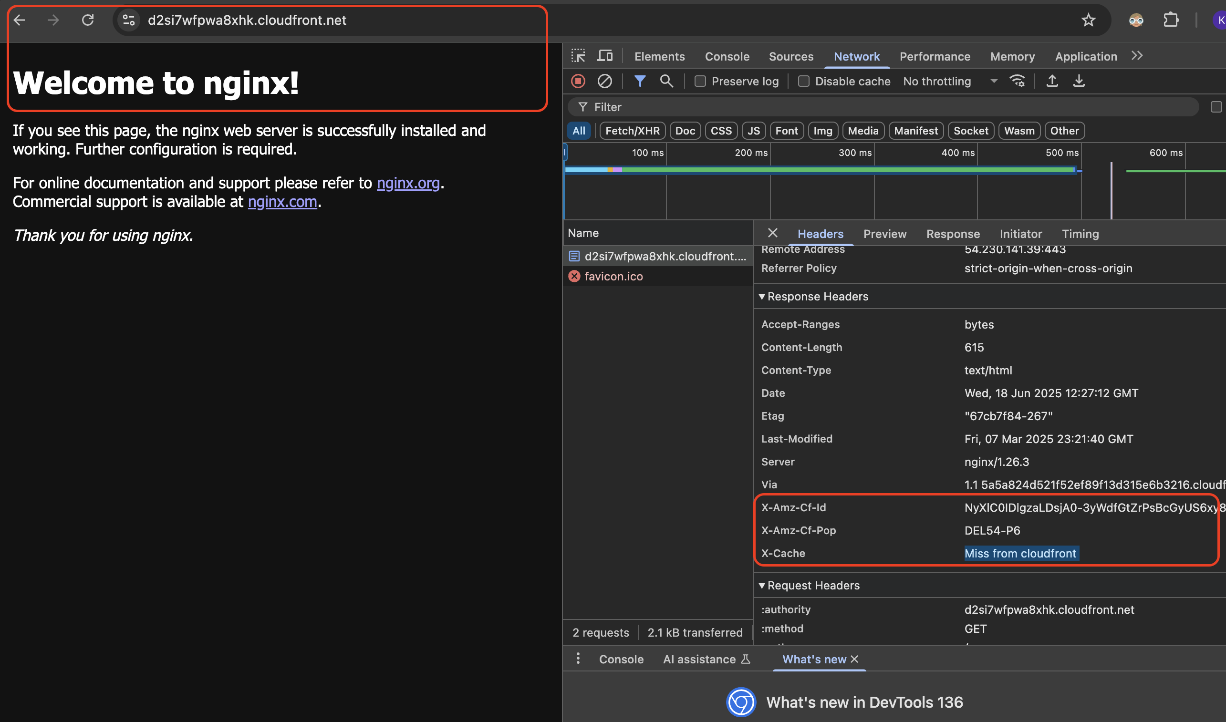Filter requests by Font type
Screen dimensions: 1226x722
(x=787, y=131)
